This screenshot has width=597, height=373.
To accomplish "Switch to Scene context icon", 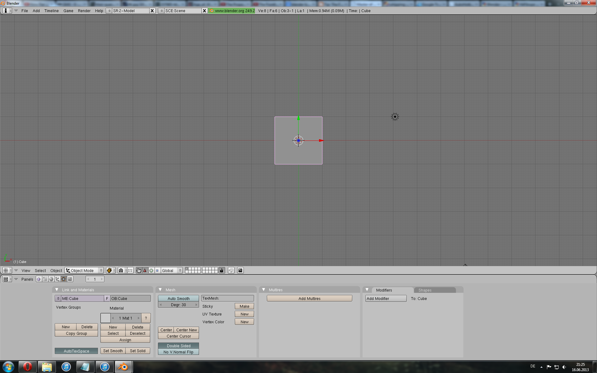I will 70,279.
